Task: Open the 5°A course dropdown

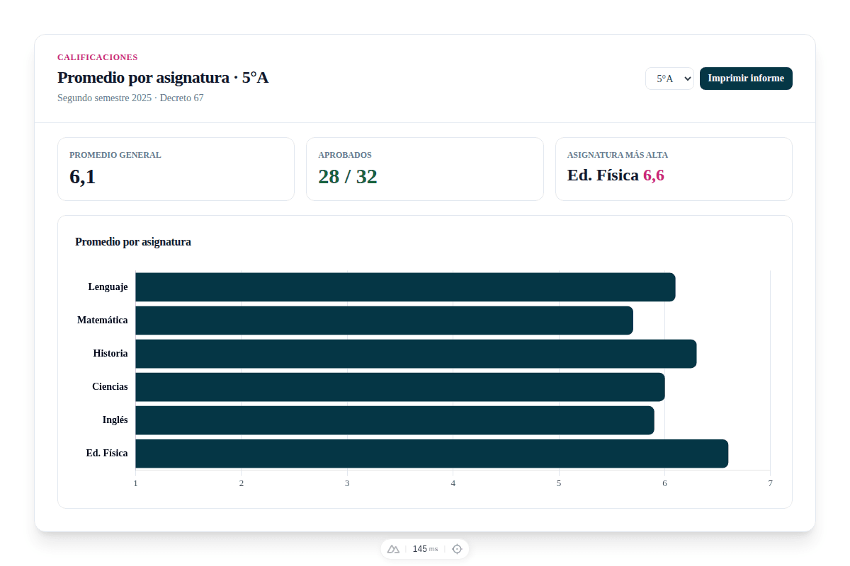Action: pyautogui.click(x=669, y=79)
